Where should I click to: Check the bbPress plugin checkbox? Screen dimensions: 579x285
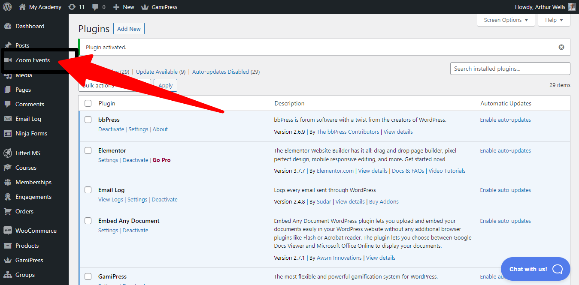88,120
